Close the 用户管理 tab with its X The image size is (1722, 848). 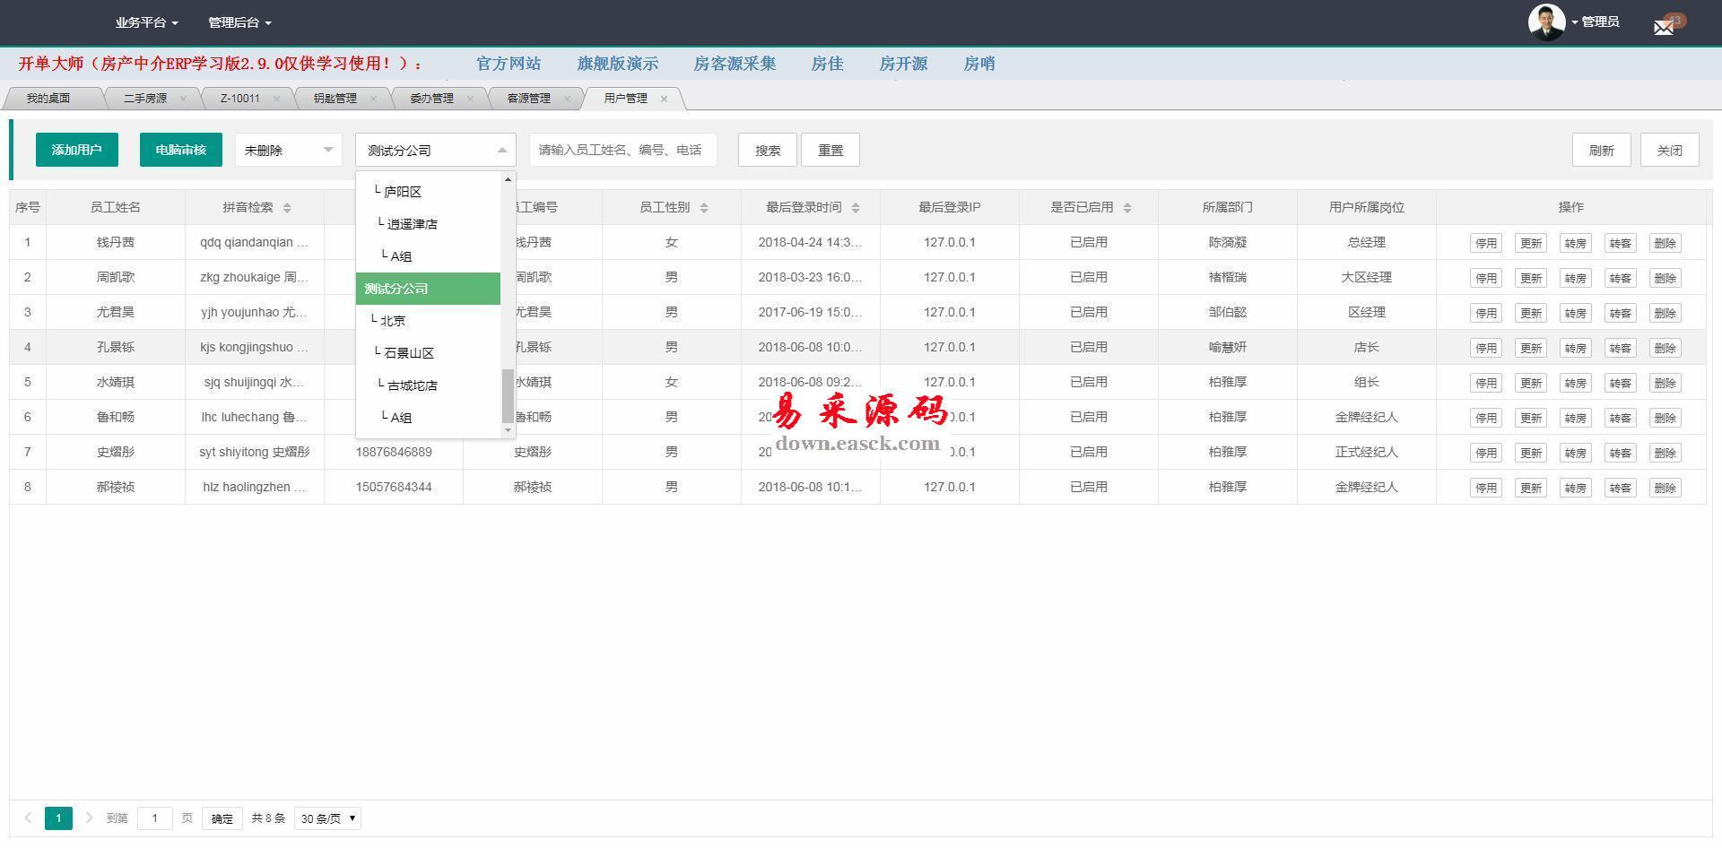click(x=664, y=99)
